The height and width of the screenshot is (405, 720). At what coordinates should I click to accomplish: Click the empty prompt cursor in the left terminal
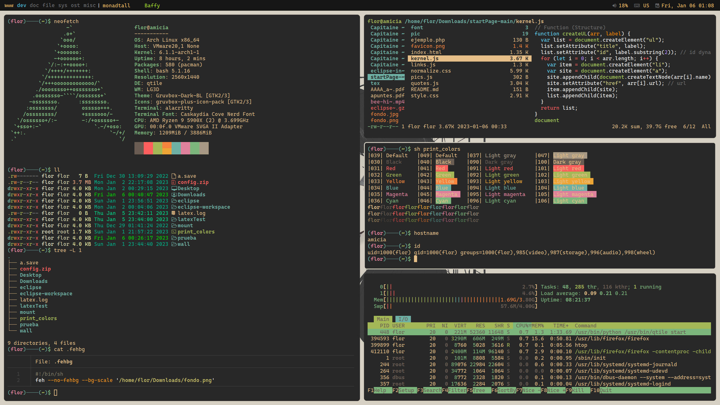pyautogui.click(x=56, y=392)
